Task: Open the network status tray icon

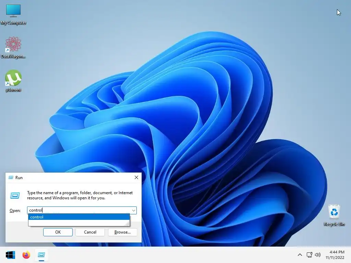Action: point(310,255)
